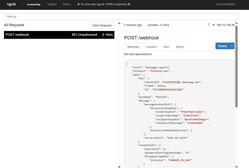Open the Status page
The height and width of the screenshot is (168, 249).
pyautogui.click(x=66, y=4)
